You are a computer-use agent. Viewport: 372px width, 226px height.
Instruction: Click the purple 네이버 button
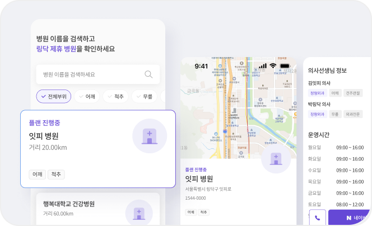[349, 218]
